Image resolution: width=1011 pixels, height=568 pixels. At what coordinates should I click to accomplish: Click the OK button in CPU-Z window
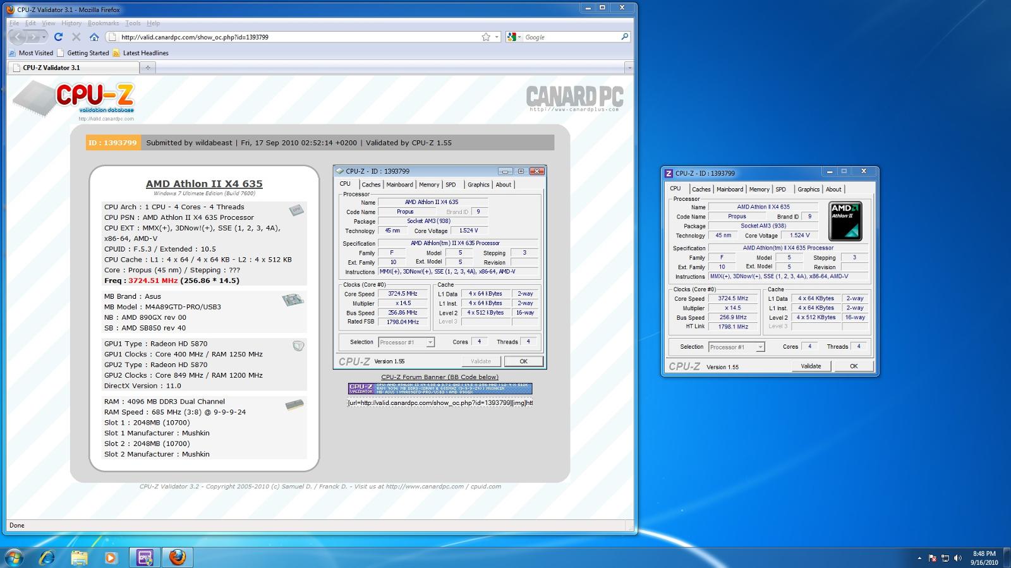pos(854,366)
